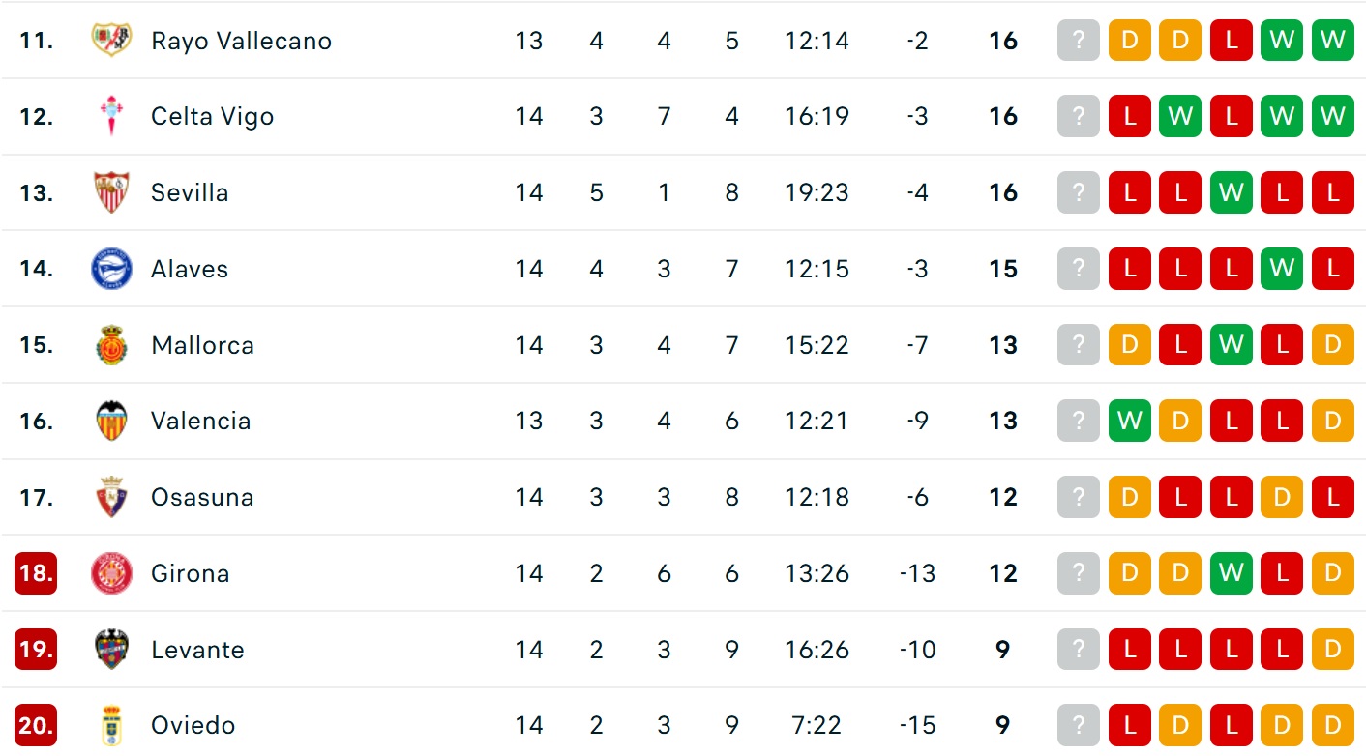Click the Alaves club crest icon
This screenshot has height=756, width=1366.
pyautogui.click(x=111, y=269)
